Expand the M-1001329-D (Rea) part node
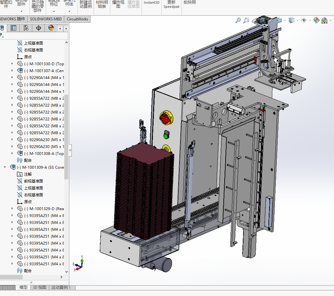 click(12, 209)
